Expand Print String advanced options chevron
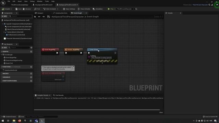Image resolution: width=219 pixels, height=123 pixels. (x=102, y=63)
